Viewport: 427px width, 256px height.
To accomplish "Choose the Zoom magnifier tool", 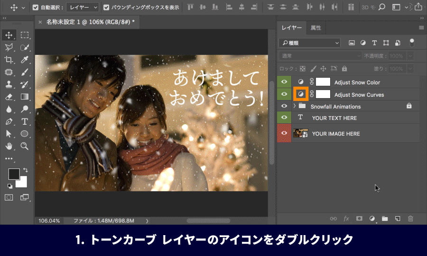I will pos(25,146).
